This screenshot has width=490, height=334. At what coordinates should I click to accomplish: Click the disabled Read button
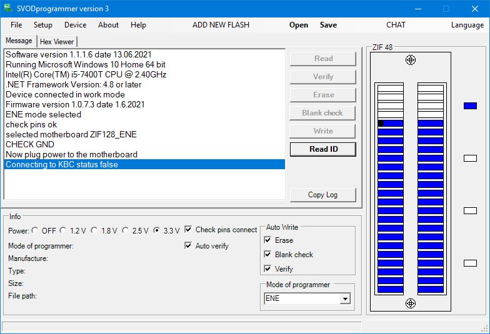pyautogui.click(x=323, y=59)
